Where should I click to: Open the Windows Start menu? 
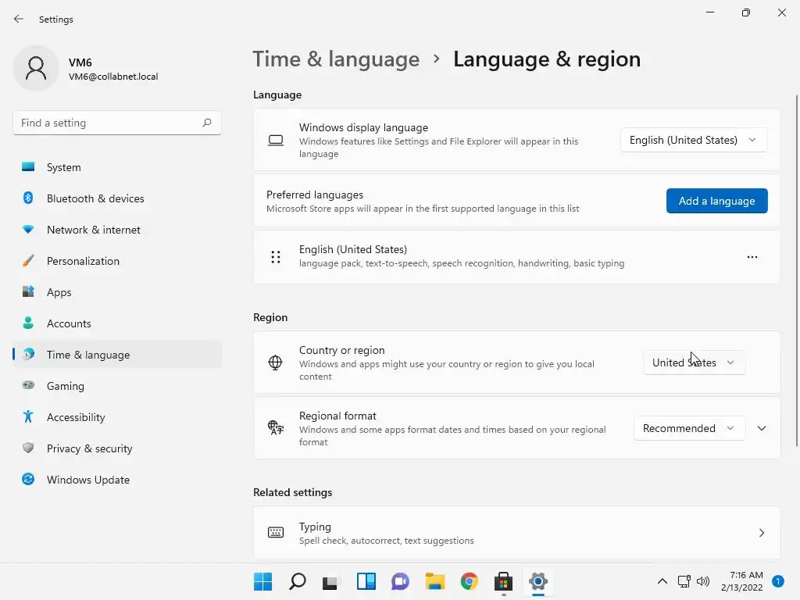click(262, 581)
